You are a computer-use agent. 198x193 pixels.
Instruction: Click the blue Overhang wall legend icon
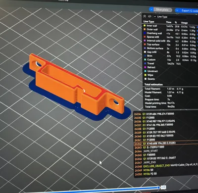pyautogui.click(x=145, y=33)
